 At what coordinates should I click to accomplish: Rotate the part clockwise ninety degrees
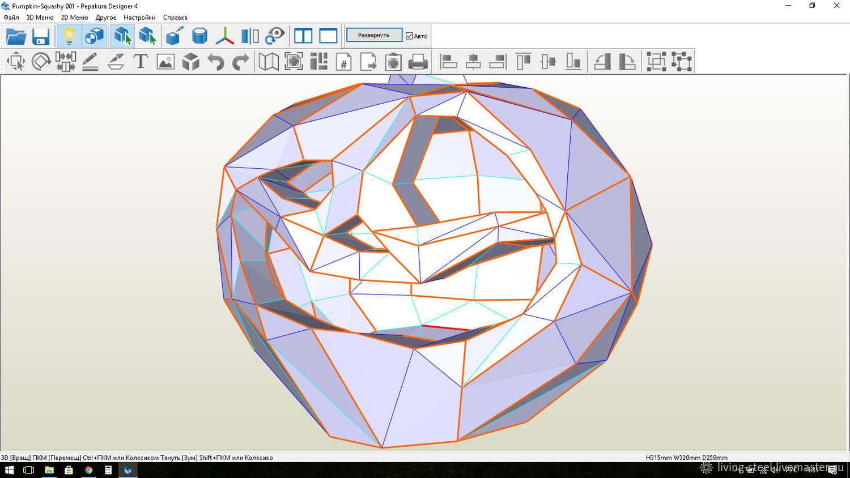(627, 61)
